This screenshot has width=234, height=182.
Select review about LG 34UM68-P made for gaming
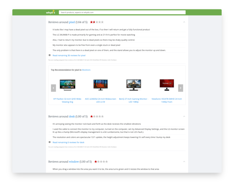pyautogui.click(x=94, y=35)
